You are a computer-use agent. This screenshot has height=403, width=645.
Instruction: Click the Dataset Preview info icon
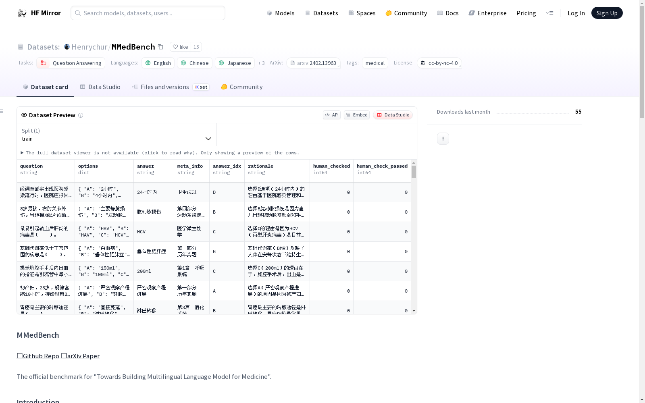pos(81,115)
